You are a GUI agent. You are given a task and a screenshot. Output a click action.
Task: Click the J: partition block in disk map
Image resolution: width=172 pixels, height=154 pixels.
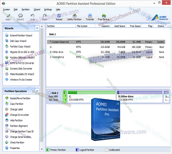[166, 96]
